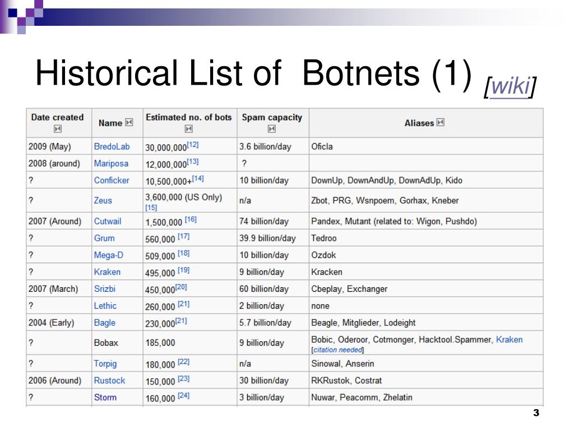The height and width of the screenshot is (431, 574).
Task: Select the 3.6 billion/day cell
Action: coord(273,146)
